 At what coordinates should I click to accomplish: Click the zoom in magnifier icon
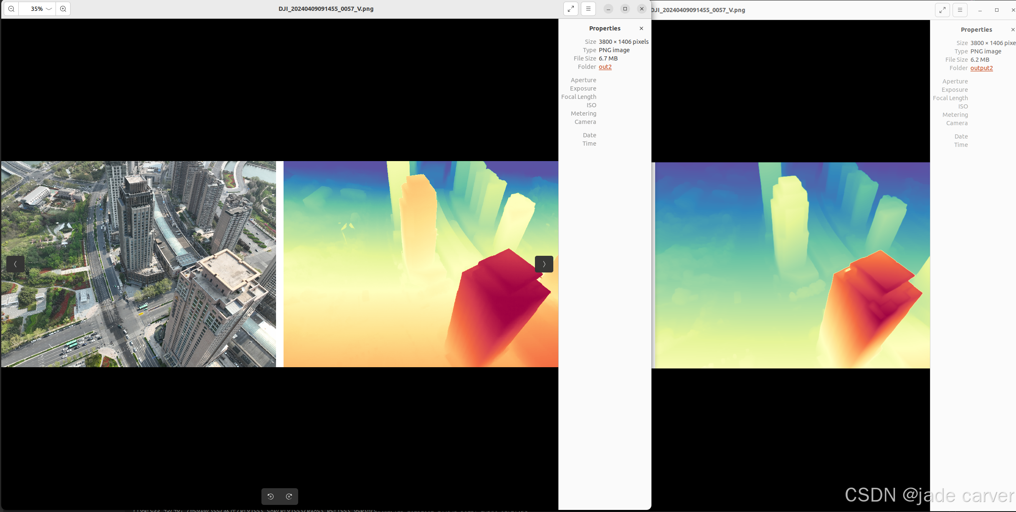[x=63, y=9]
